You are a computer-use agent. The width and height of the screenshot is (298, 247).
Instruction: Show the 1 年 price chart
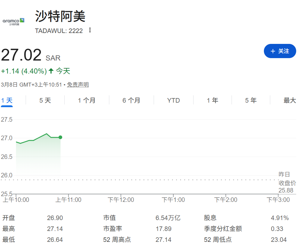click(212, 100)
